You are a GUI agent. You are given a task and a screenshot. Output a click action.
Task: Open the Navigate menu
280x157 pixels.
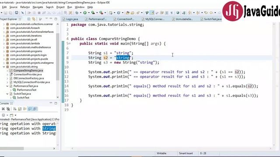pyautogui.click(x=38, y=7)
